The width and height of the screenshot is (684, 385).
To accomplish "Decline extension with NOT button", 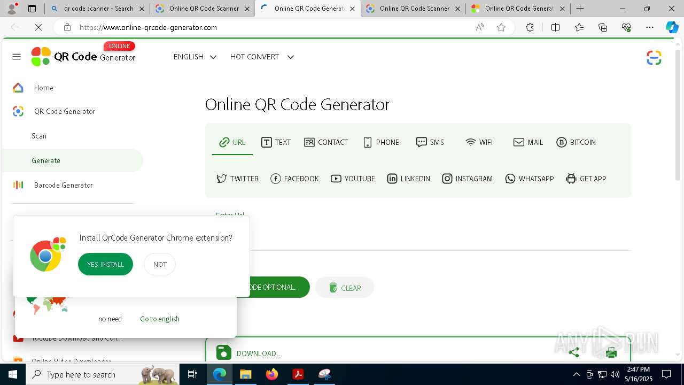I will (160, 264).
